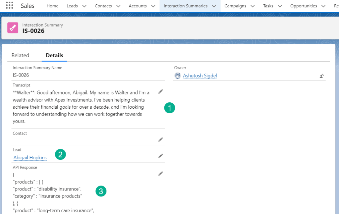Open the App Launcher grid icon
This screenshot has width=339, height=214.
click(9, 6)
